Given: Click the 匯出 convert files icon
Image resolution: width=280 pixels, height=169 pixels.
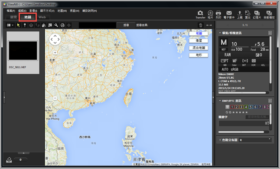Looking at the screenshot, I should click(x=247, y=13).
